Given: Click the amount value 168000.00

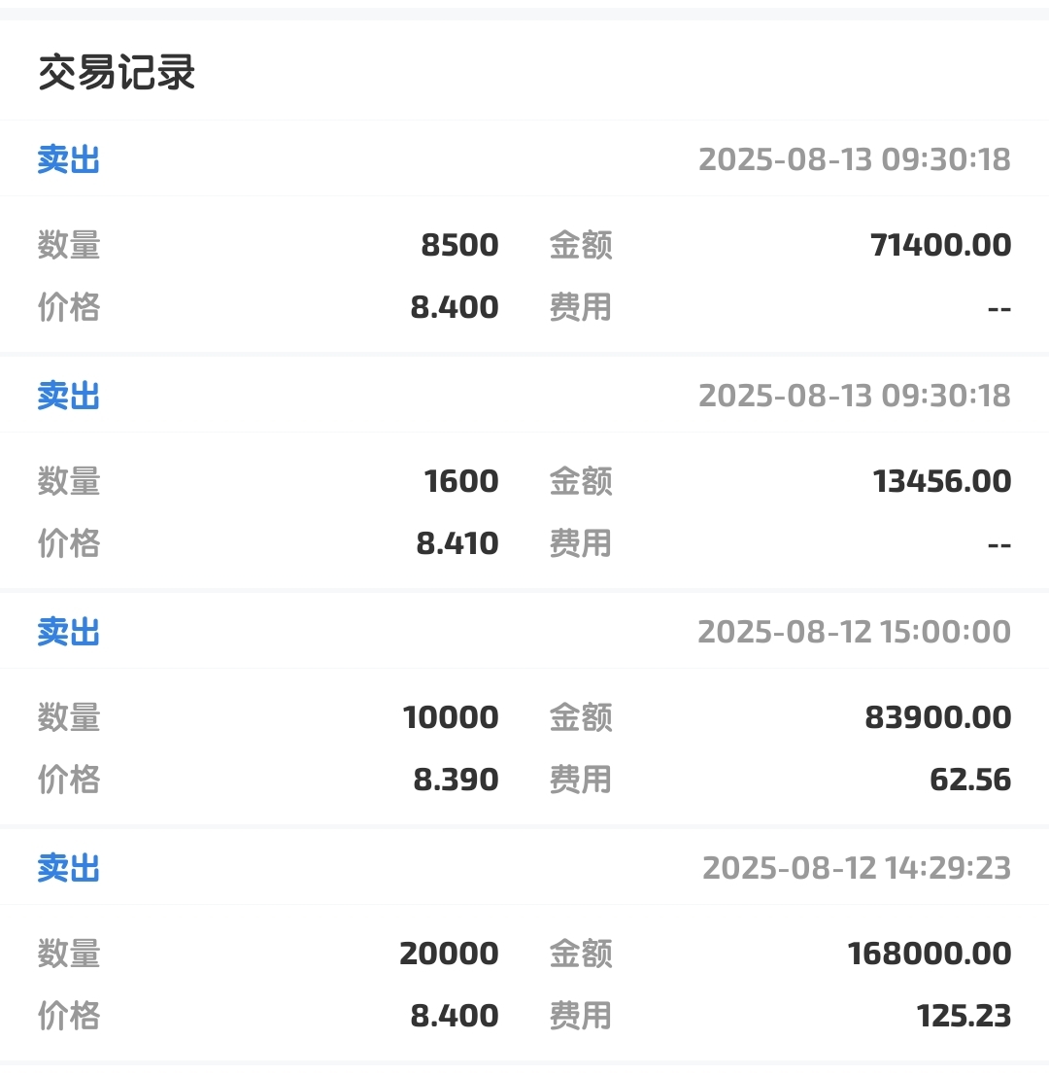Looking at the screenshot, I should point(930,954).
